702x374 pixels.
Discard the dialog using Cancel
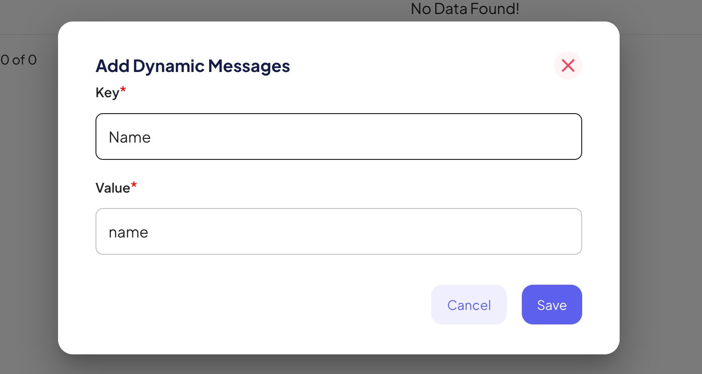coord(468,305)
